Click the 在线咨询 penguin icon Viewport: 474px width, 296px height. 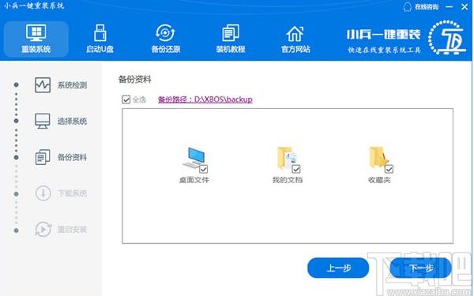pos(408,6)
